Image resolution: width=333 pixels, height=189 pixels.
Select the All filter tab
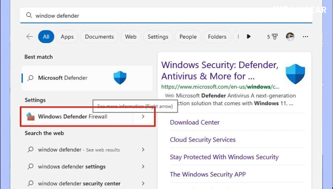(46, 37)
